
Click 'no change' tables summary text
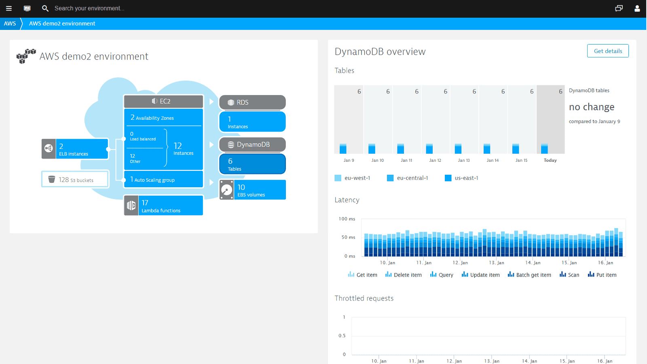[x=592, y=107]
